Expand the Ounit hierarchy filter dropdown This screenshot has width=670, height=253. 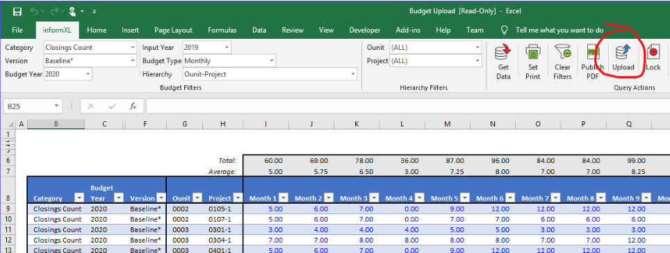(x=477, y=48)
